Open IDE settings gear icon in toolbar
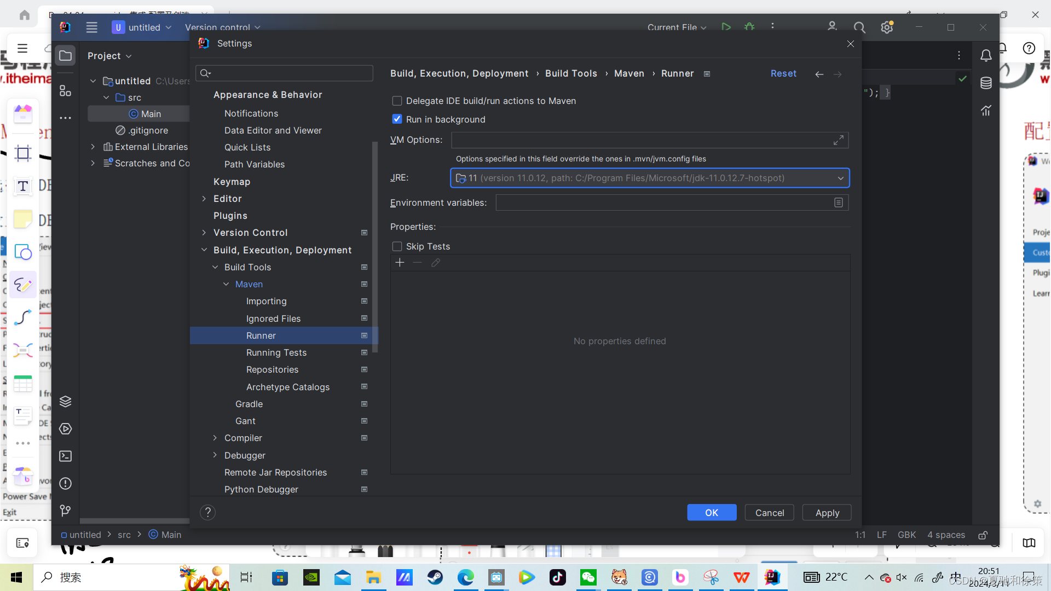The height and width of the screenshot is (591, 1051). click(887, 27)
